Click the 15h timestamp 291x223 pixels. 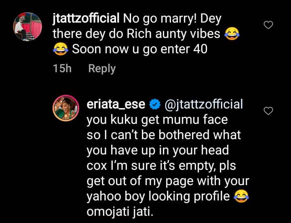[62, 69]
